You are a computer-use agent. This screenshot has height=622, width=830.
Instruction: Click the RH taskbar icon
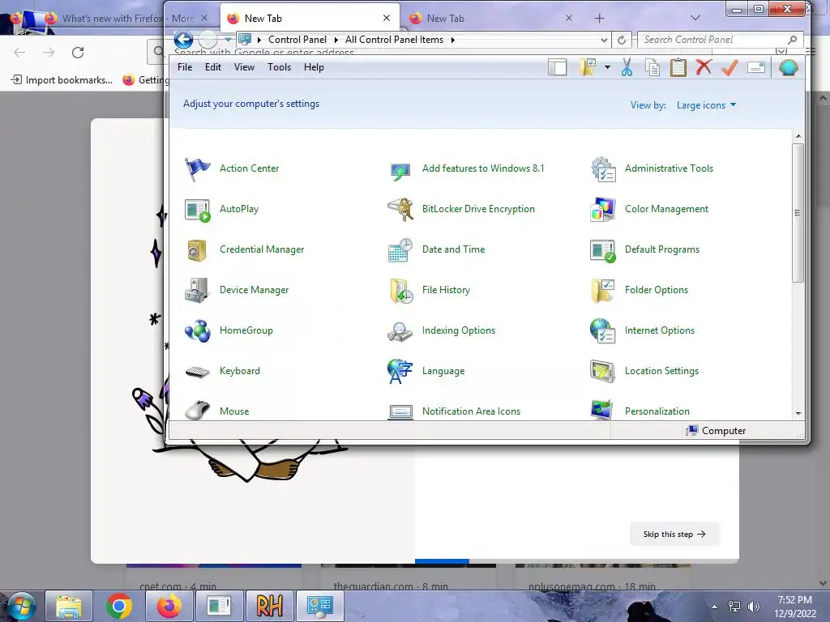click(x=269, y=606)
